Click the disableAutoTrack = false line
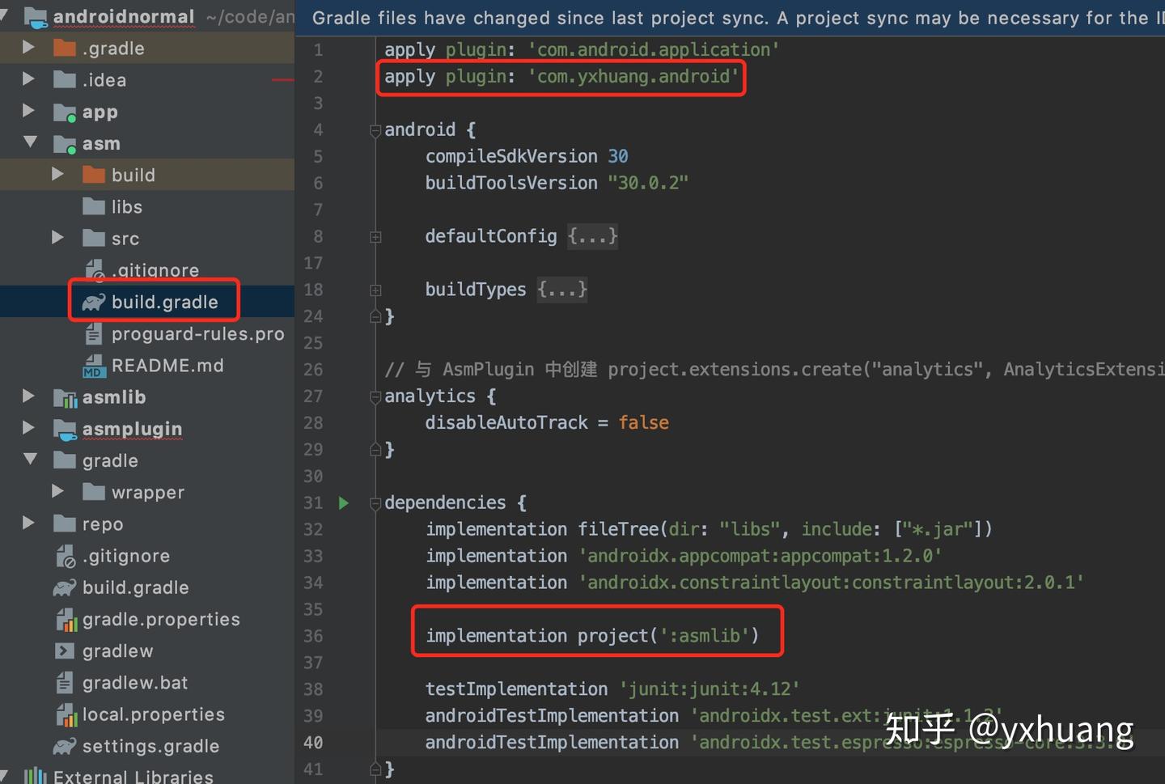 click(547, 423)
